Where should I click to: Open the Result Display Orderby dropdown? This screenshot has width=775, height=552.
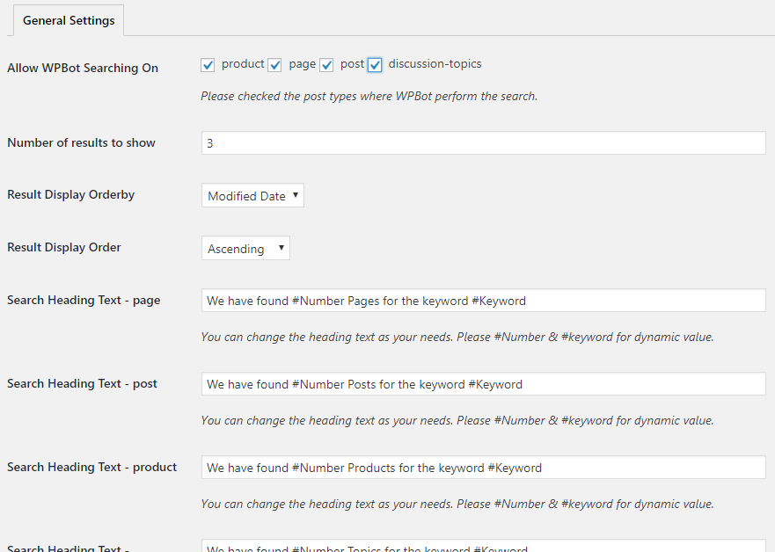pyautogui.click(x=252, y=195)
